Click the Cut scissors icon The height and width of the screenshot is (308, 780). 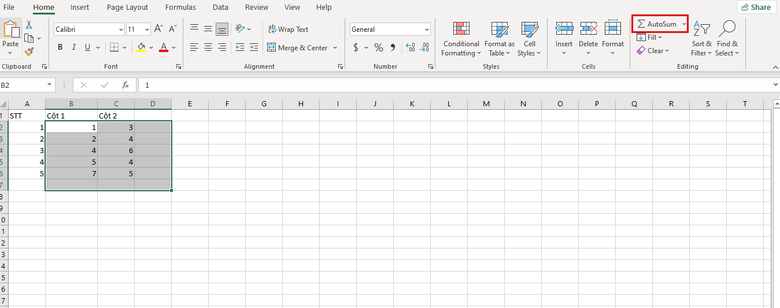tap(29, 25)
